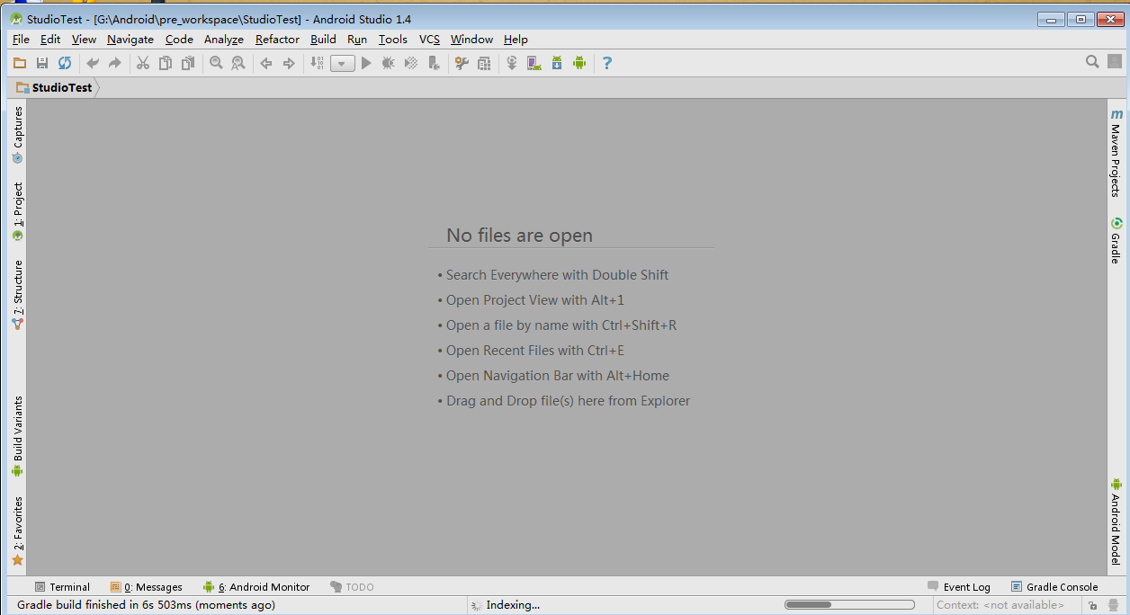Click the Help question mark icon
Screen dimensions: 1130x615
tap(607, 63)
